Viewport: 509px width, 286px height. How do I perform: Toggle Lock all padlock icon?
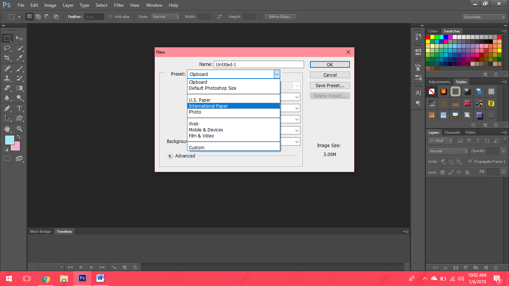467,172
